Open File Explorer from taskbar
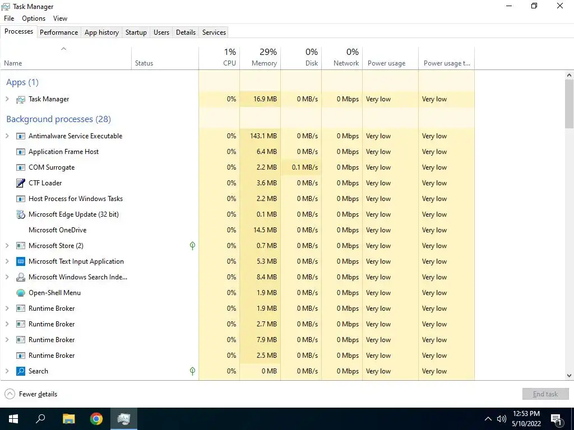Screen dimensions: 574x430 (x=68, y=419)
